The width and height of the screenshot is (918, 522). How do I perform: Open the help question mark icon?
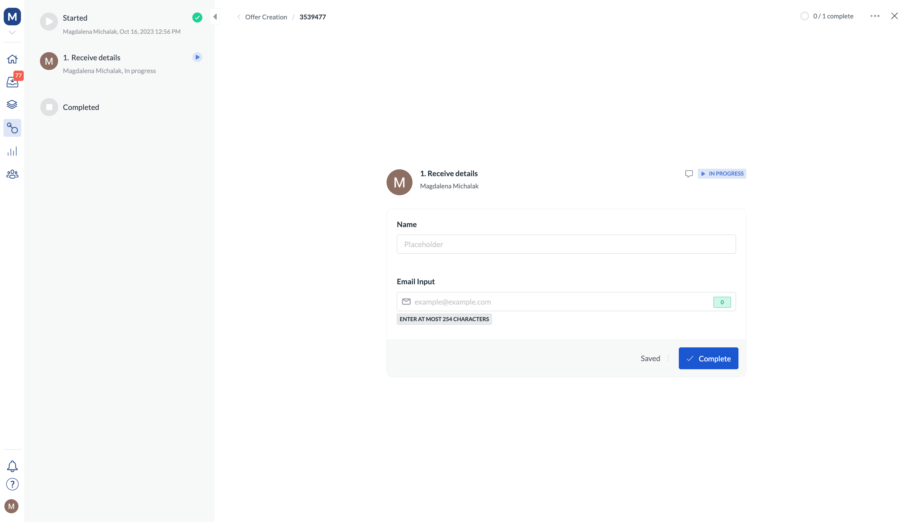click(12, 484)
